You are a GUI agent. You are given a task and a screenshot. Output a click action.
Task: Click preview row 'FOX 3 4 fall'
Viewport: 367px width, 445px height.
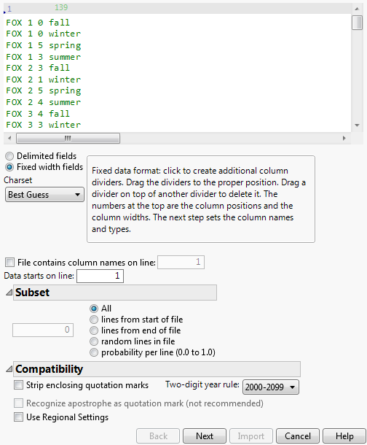point(38,114)
